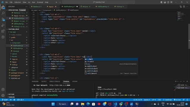The height and width of the screenshot is (107, 190).
Task: Click the title bar search box
Action: [99, 2]
